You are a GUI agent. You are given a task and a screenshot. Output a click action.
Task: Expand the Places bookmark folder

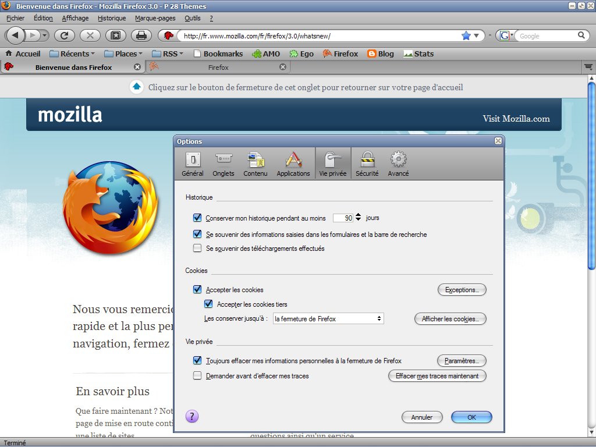tap(123, 54)
